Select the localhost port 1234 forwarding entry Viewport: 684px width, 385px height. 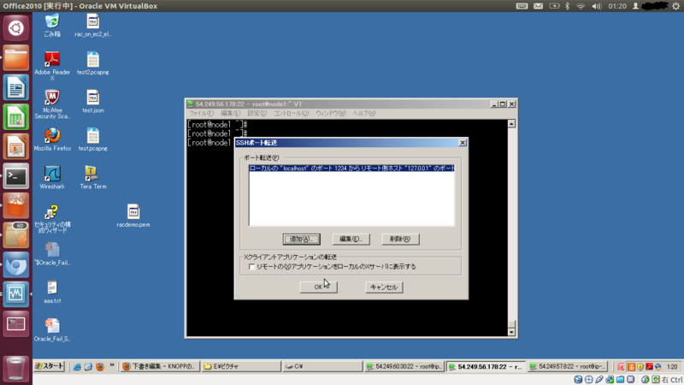[x=351, y=168]
